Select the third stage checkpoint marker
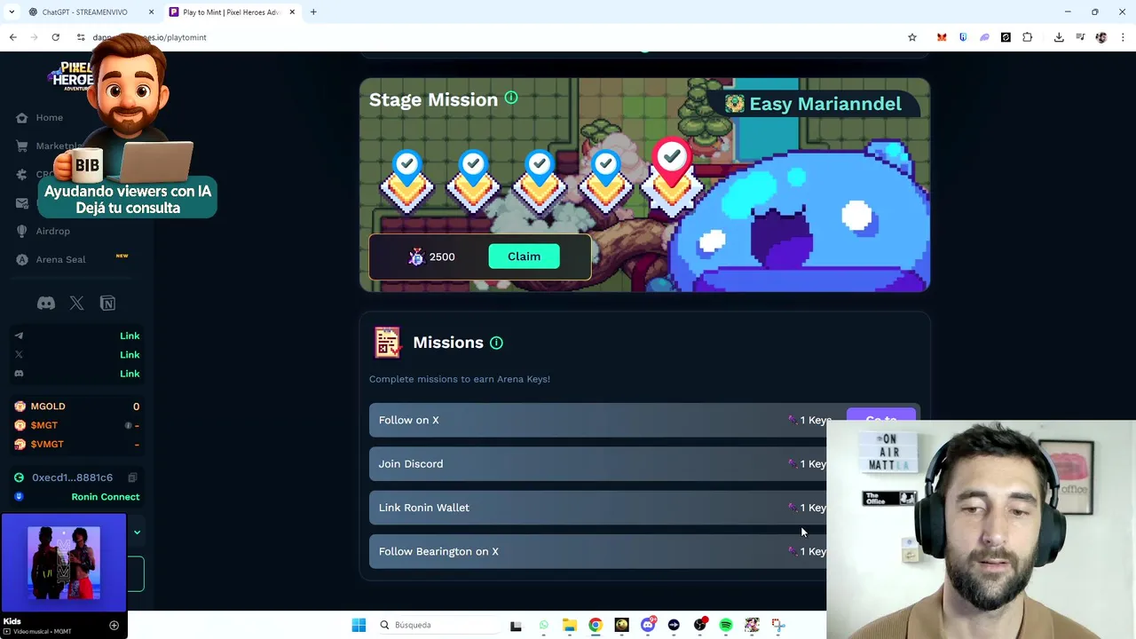The image size is (1136, 639). pos(540,180)
